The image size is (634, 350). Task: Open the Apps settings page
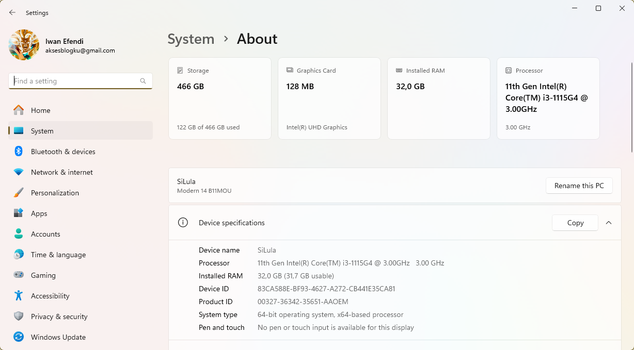click(81, 213)
